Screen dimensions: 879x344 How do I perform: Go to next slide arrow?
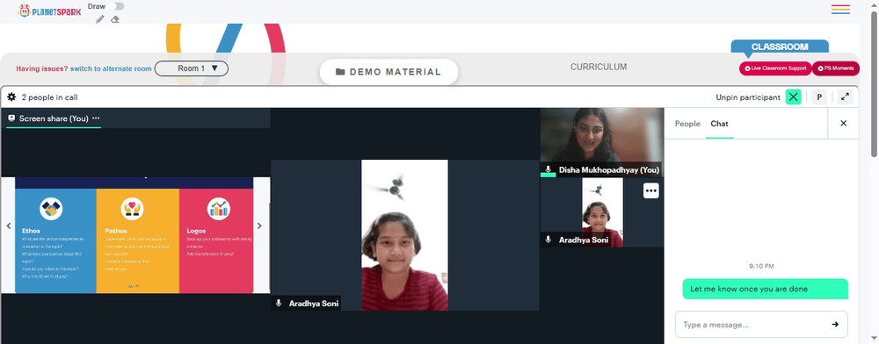point(259,226)
